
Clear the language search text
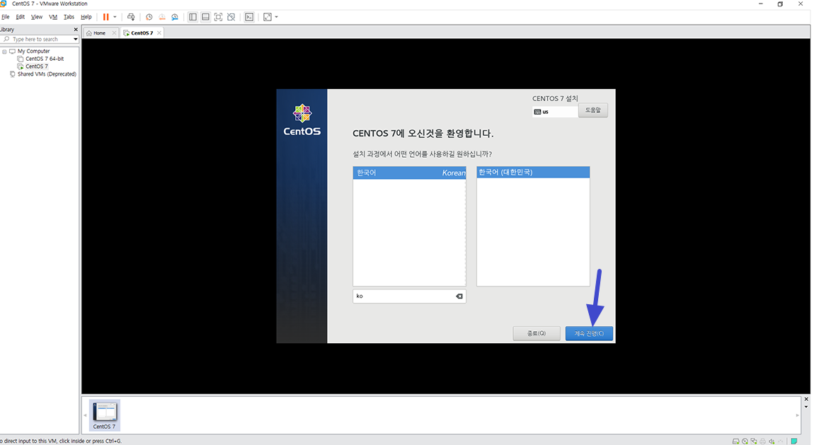pos(459,296)
